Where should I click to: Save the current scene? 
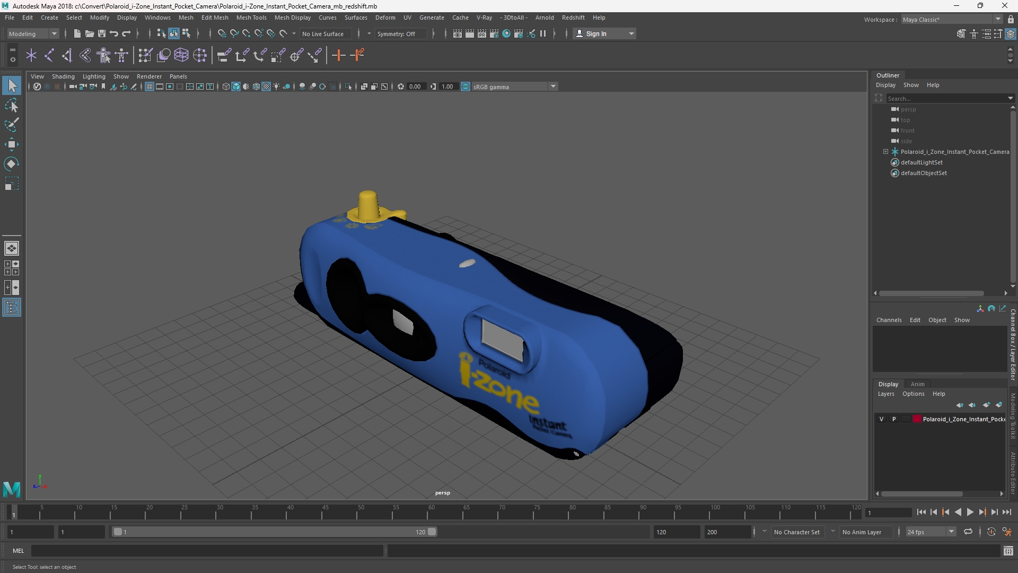click(102, 33)
